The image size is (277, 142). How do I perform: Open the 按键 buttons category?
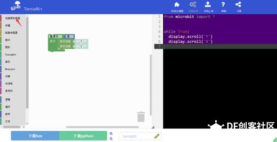(8, 25)
